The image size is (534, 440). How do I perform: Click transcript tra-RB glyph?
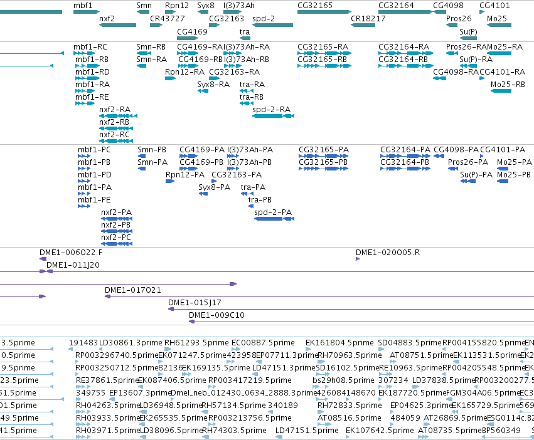[246, 103]
